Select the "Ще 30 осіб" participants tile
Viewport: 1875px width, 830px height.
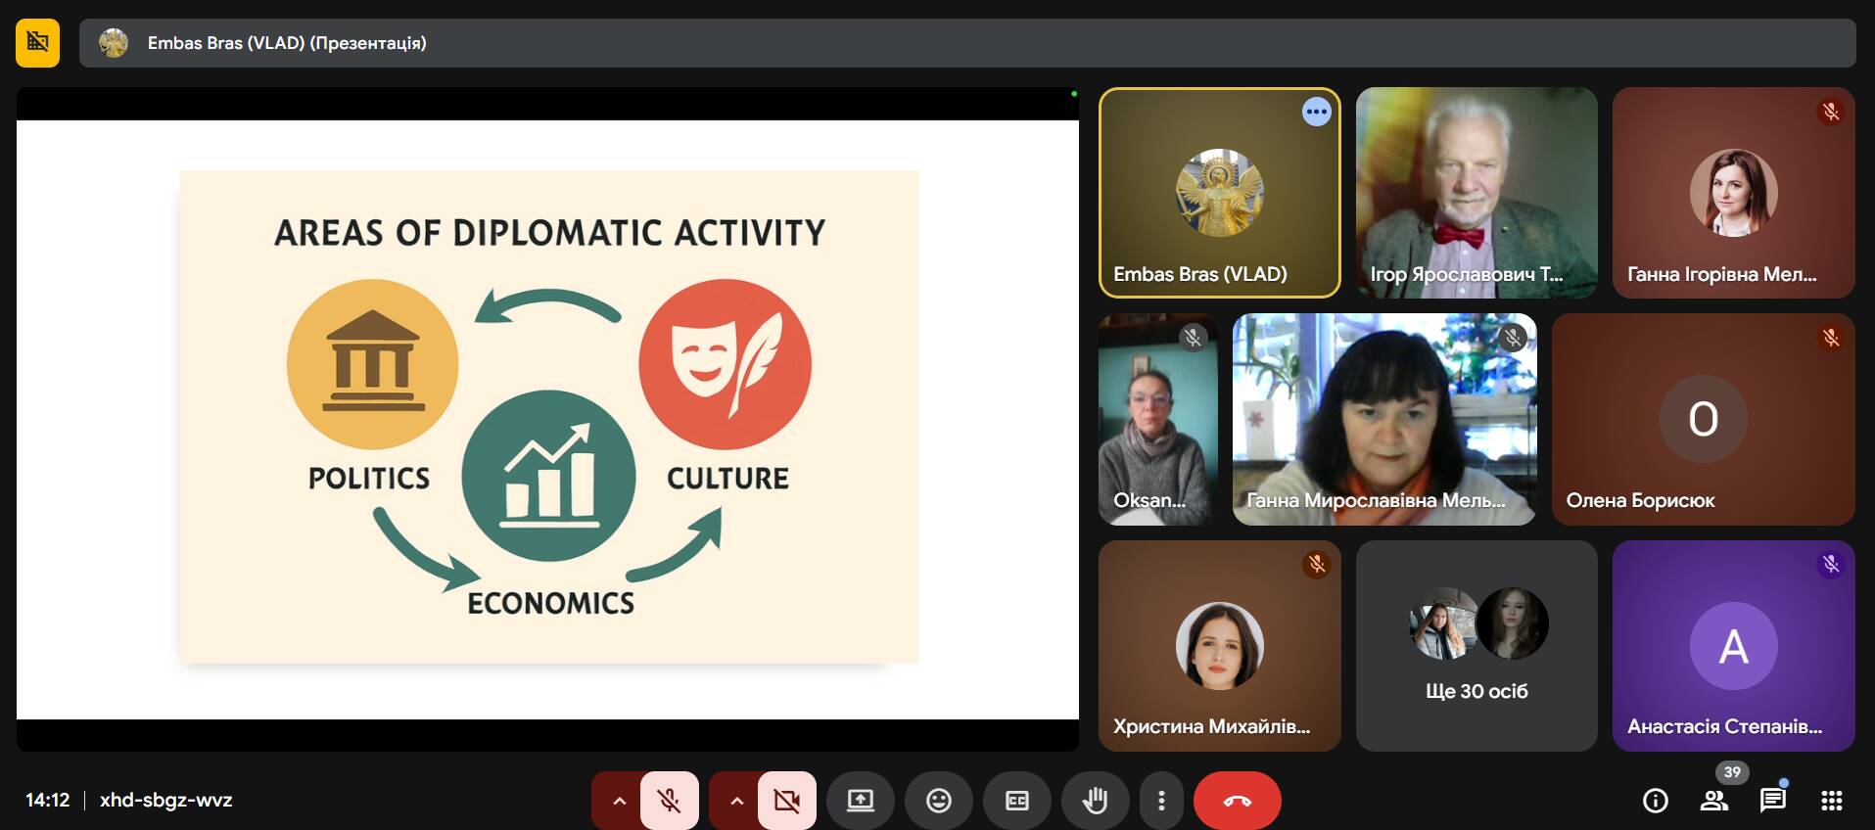(x=1477, y=646)
